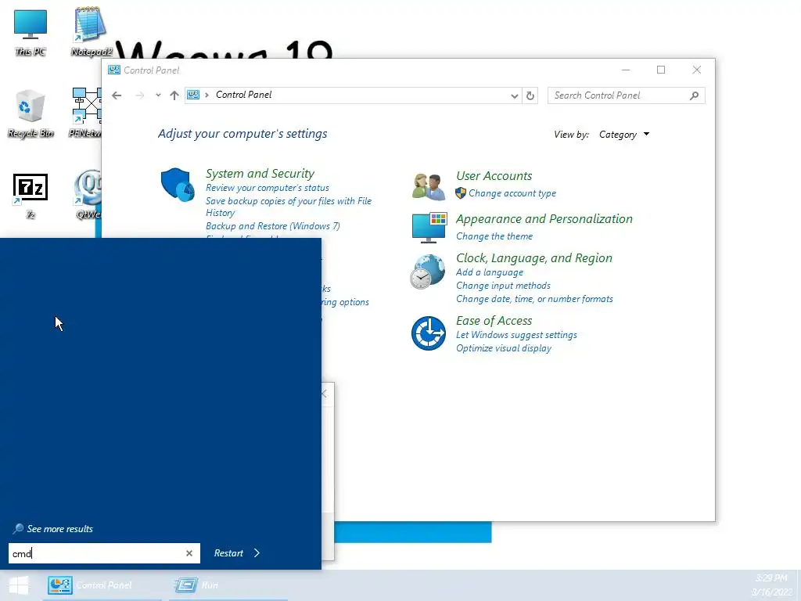Open PENetwork desktop shortcut
Screen dimensions: 801x601
[x=87, y=113]
